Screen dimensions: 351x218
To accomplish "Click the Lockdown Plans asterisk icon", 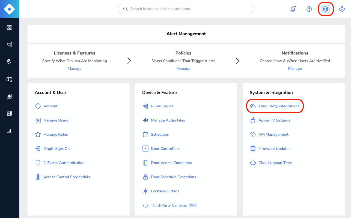I will coord(145,191).
